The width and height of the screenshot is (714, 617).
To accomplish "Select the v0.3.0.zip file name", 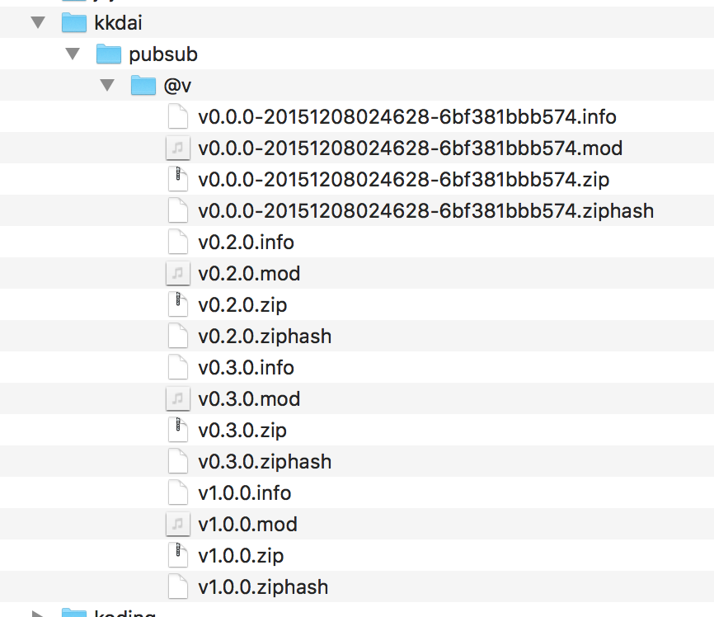I will (242, 431).
